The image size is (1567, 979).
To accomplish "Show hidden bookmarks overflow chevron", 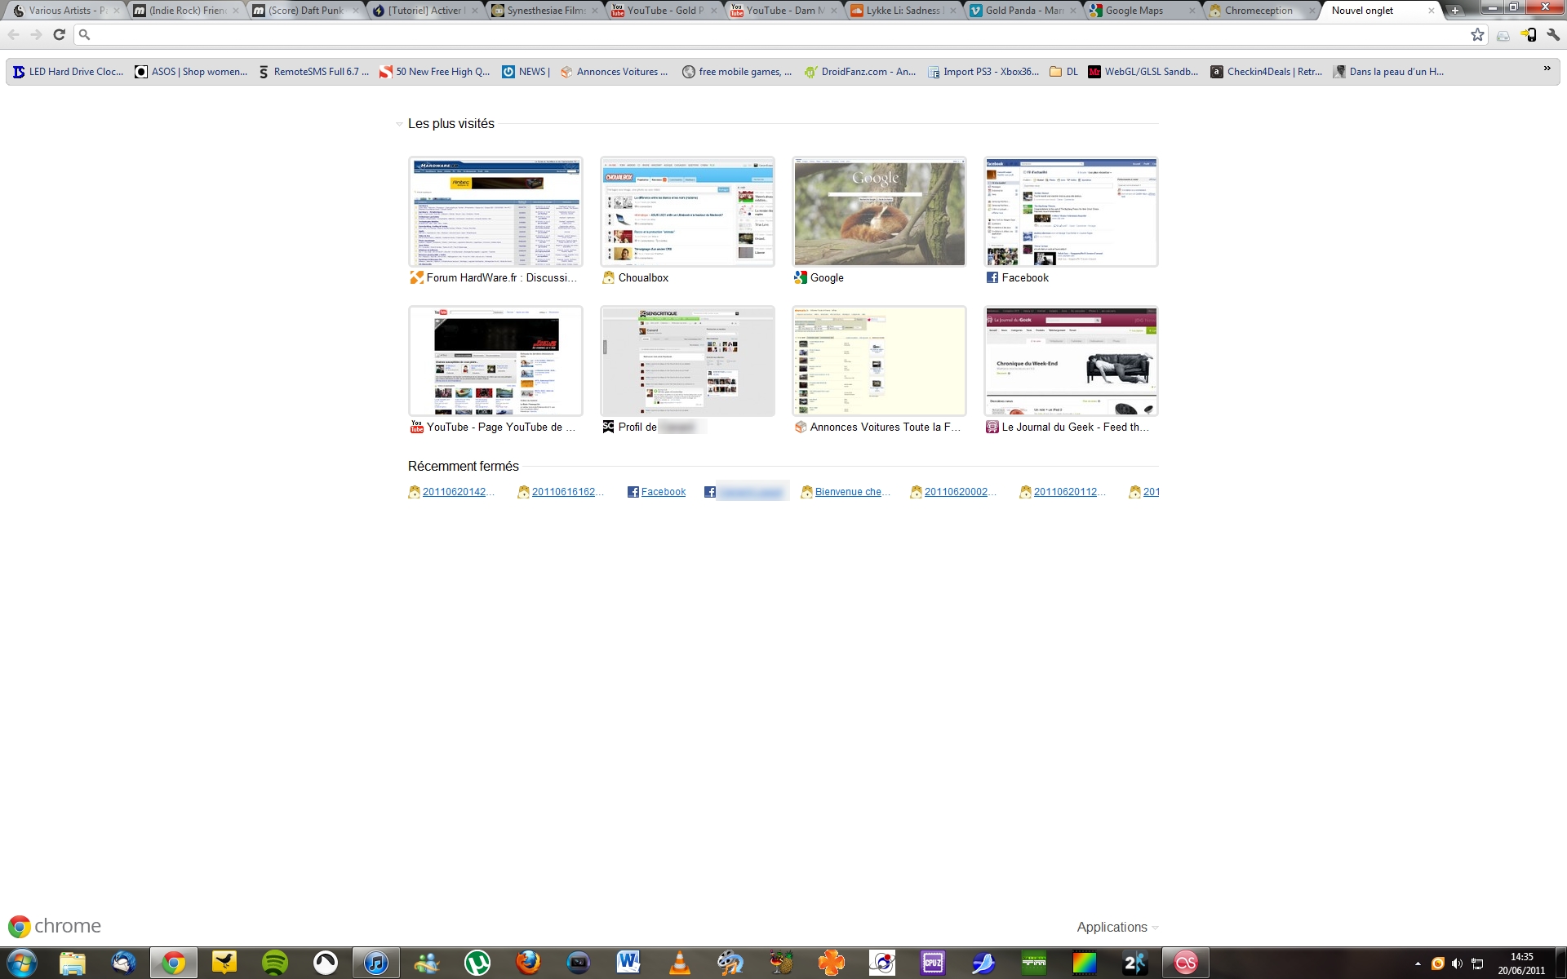I will (1547, 69).
